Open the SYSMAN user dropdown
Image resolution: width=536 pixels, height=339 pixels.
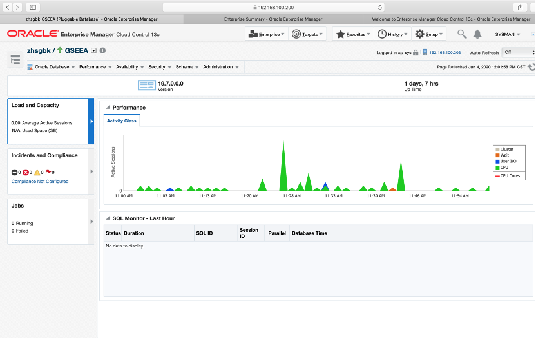tap(508, 34)
